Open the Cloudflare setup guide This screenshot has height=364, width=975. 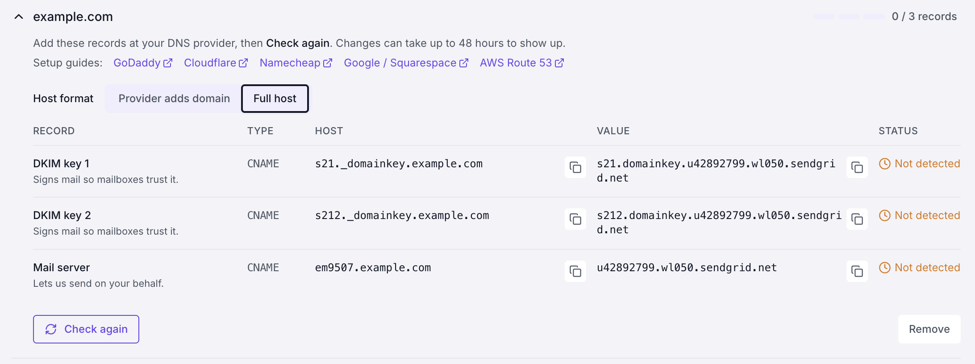tap(216, 63)
